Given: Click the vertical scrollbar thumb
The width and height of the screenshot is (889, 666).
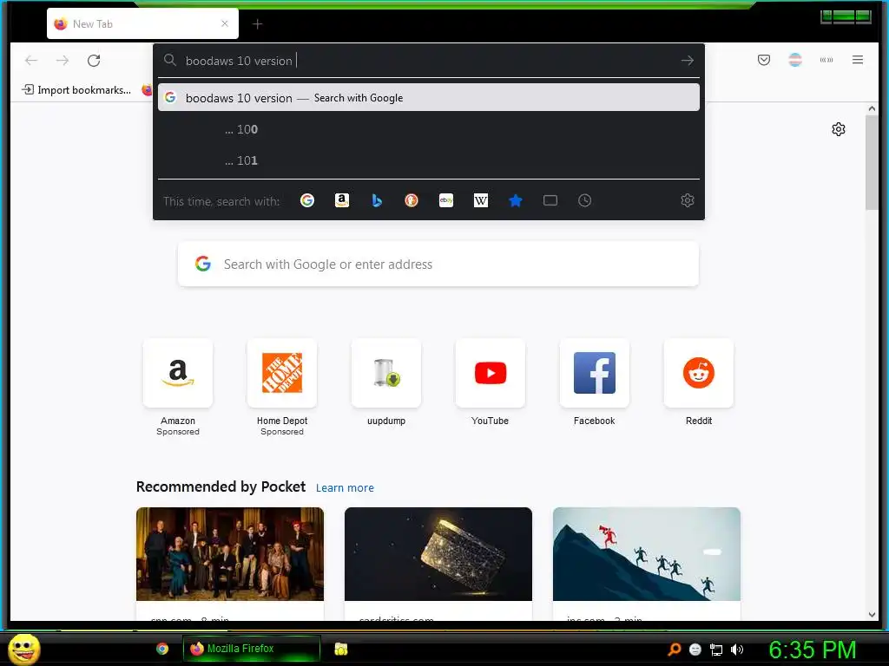Looking at the screenshot, I should (872, 163).
